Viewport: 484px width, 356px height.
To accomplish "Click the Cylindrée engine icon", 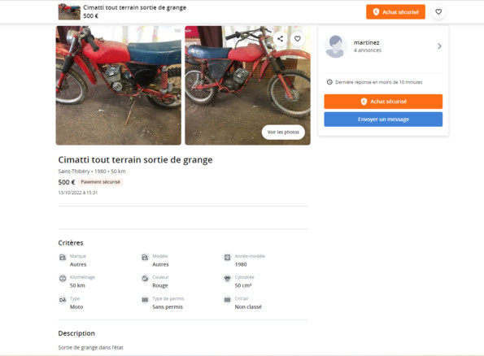I will pyautogui.click(x=227, y=278).
